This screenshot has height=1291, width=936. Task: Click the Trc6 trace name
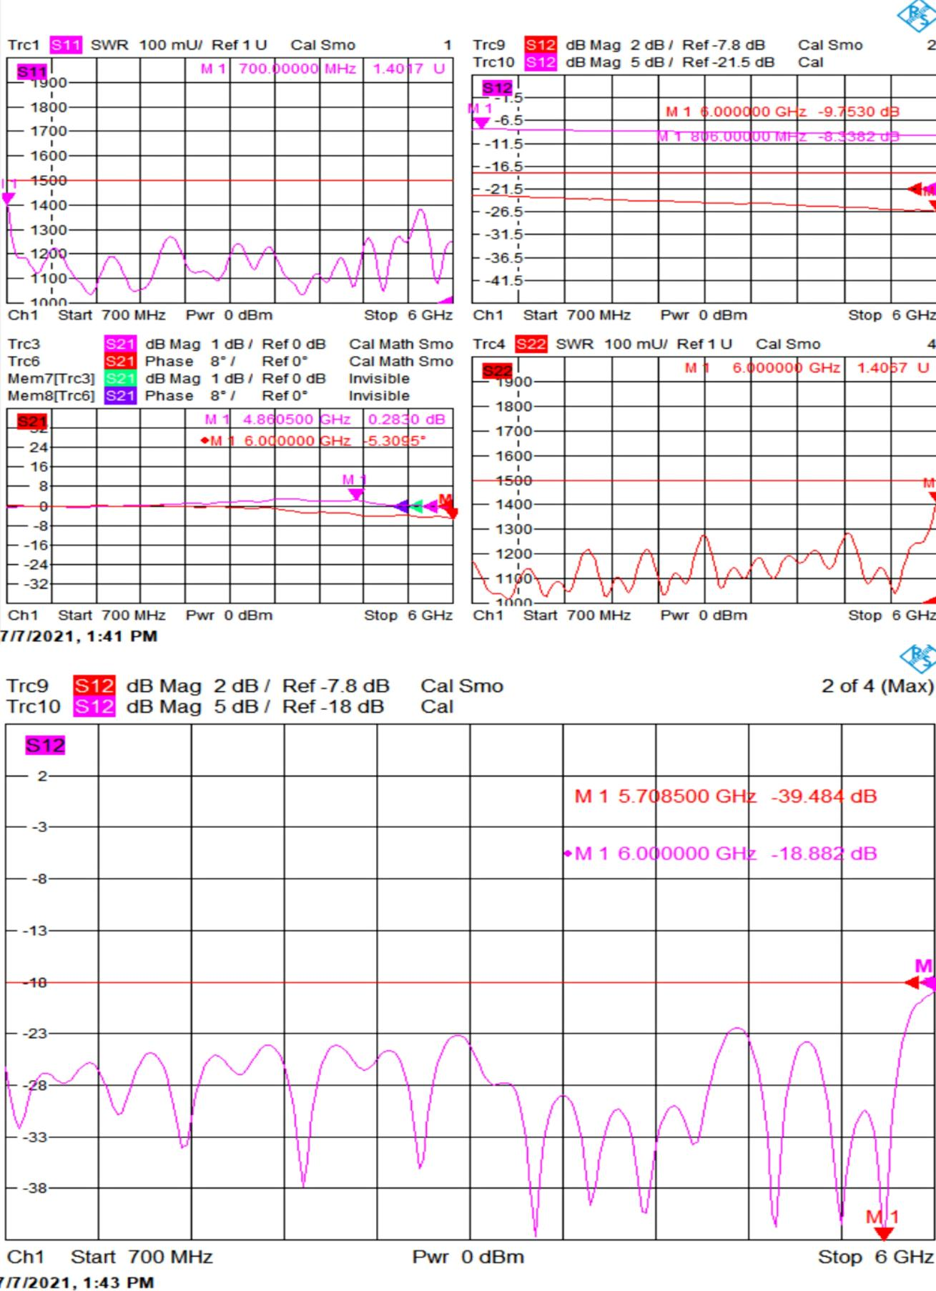click(24, 362)
